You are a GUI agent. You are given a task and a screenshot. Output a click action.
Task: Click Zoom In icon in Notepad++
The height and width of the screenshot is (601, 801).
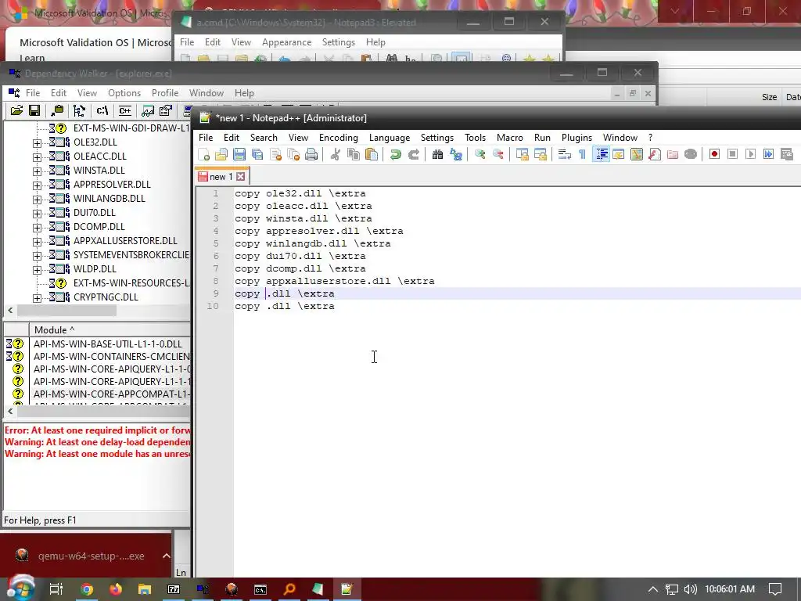(x=480, y=154)
